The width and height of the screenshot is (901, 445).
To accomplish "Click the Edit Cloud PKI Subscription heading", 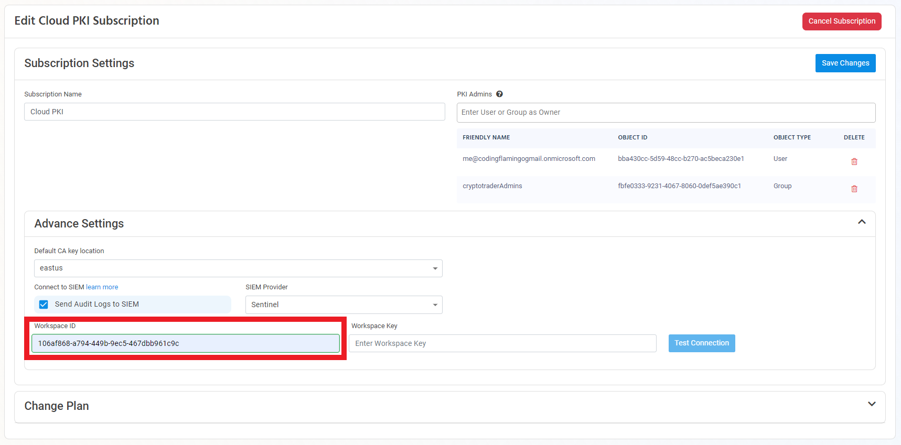I will click(x=87, y=21).
